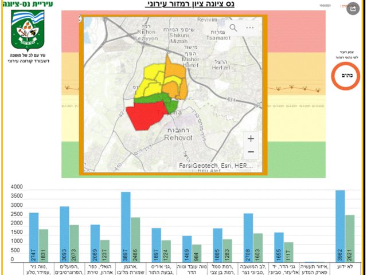
Task: Click the share icon in top-right corner
Action: pyautogui.click(x=353, y=9)
